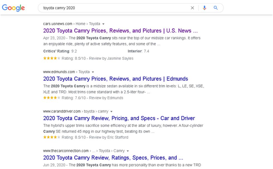
Task: Click Critics' Rating: 9.2 text
Action: click(60, 51)
